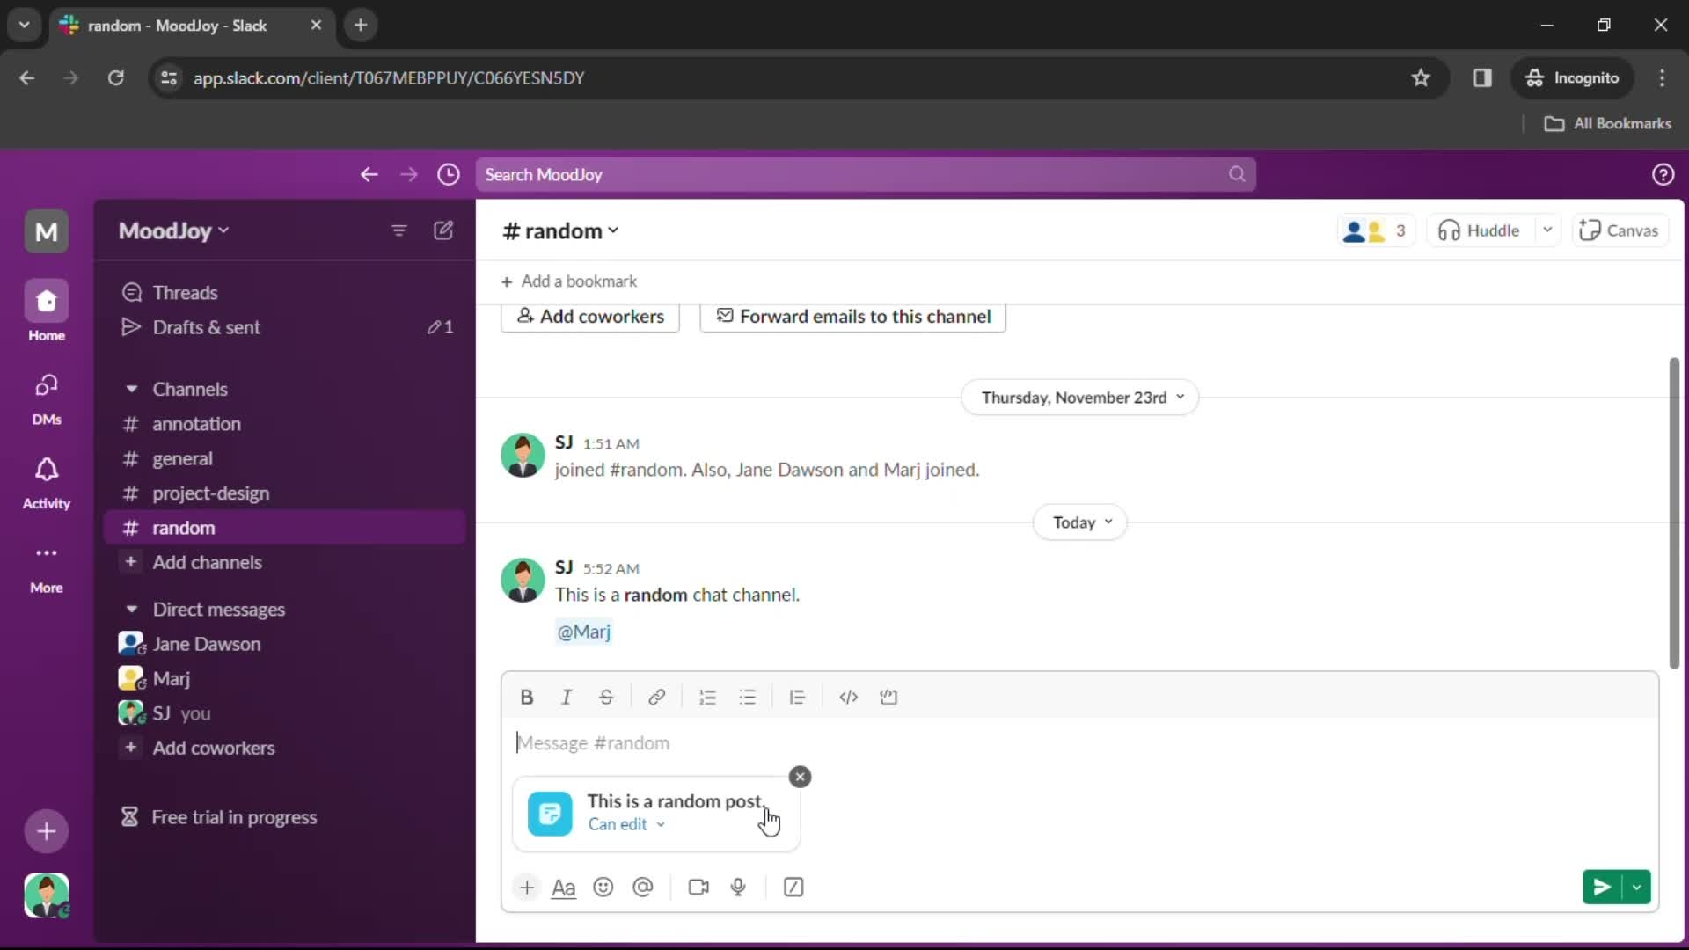
Task: Toggle Strikethrough text formatting
Action: coord(605,696)
